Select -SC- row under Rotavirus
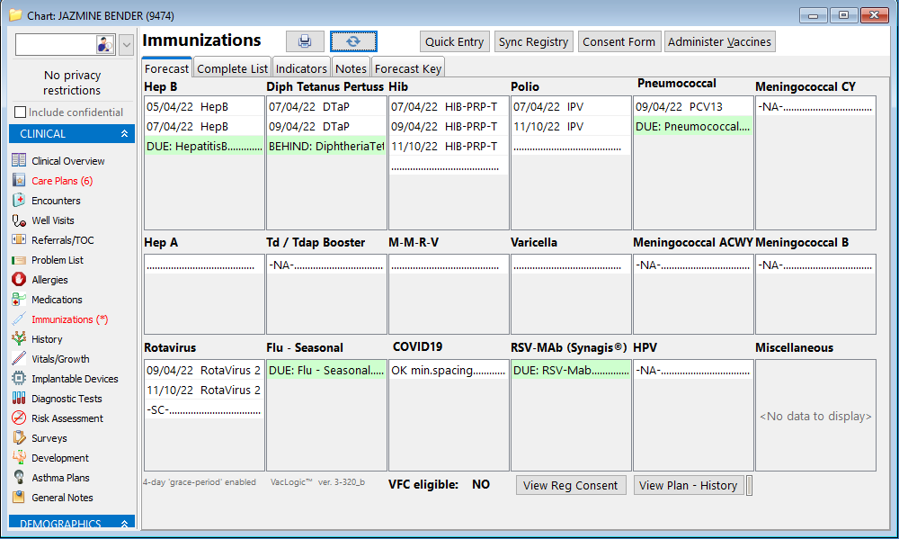 (204, 409)
